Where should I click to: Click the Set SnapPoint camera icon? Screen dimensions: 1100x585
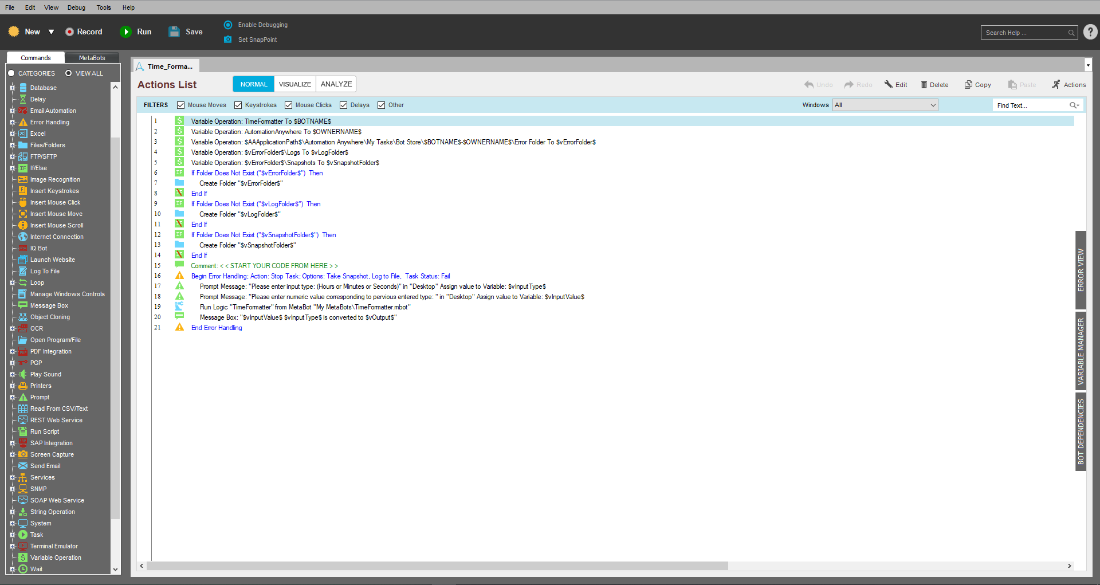pyautogui.click(x=228, y=40)
